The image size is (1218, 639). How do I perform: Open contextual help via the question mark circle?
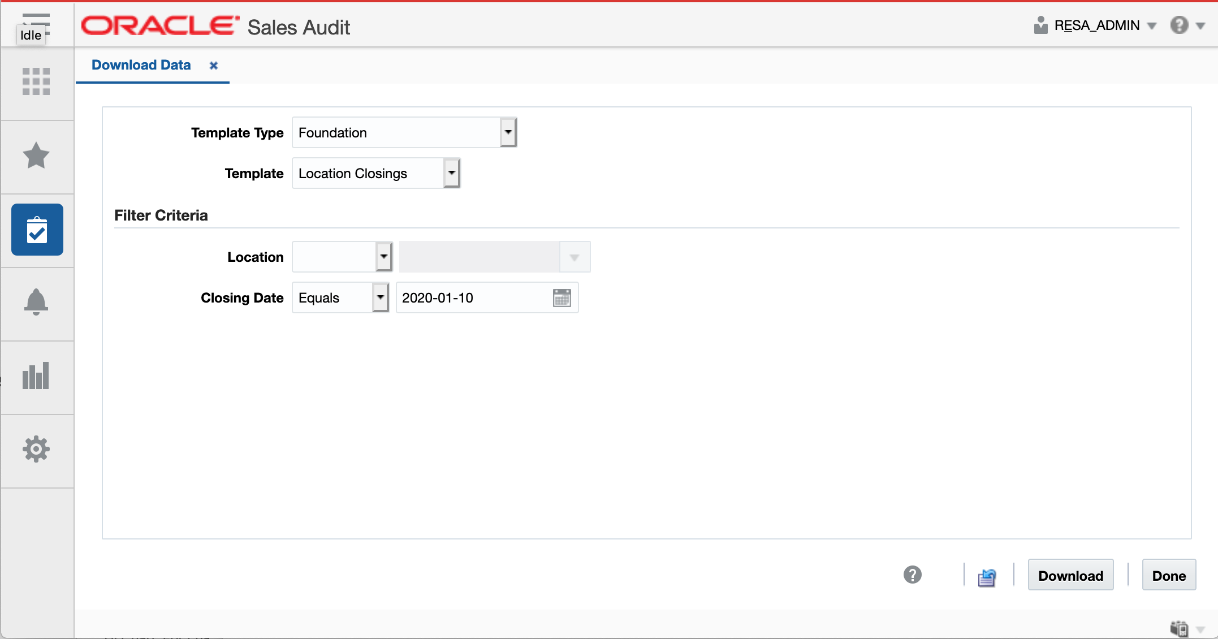point(913,575)
